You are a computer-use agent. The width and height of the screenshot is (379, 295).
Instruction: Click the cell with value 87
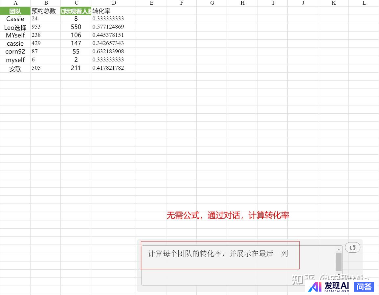(46, 52)
